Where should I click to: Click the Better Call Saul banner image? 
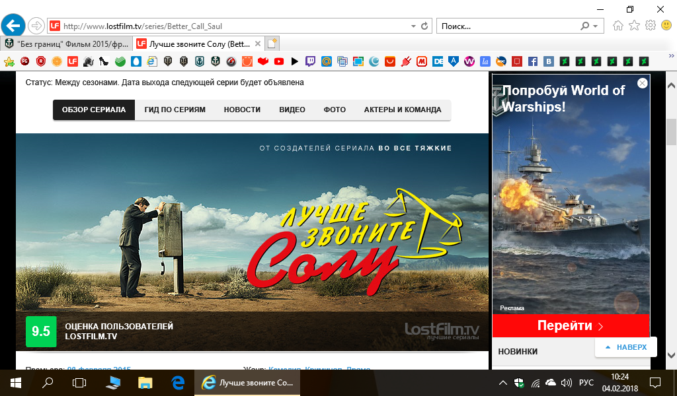[x=252, y=242]
